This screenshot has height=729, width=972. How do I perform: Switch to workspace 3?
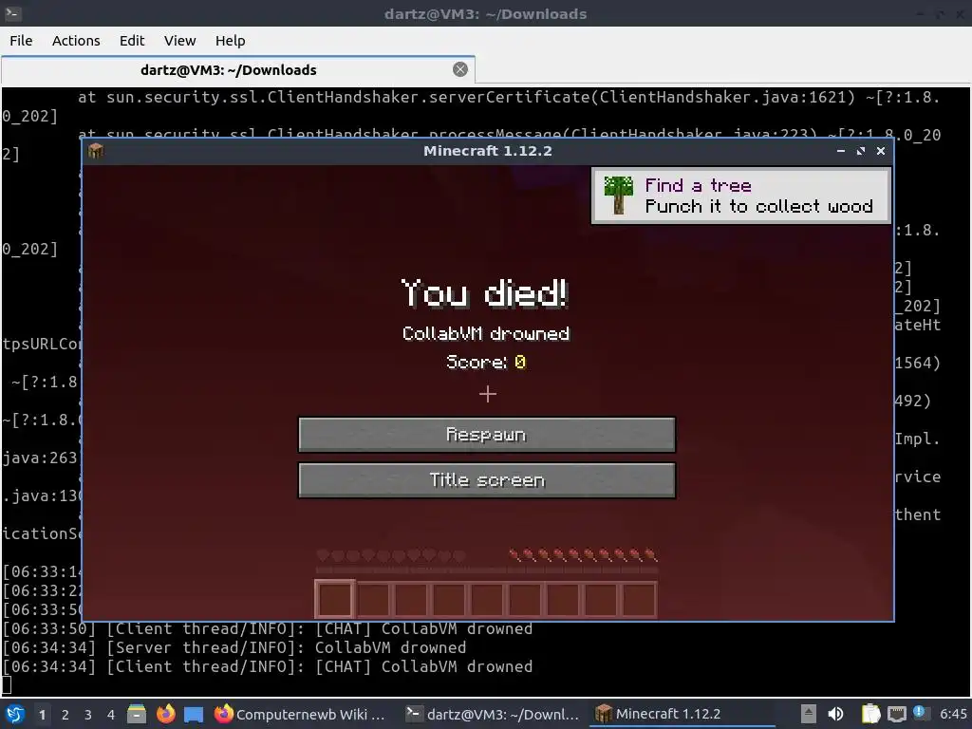click(88, 715)
